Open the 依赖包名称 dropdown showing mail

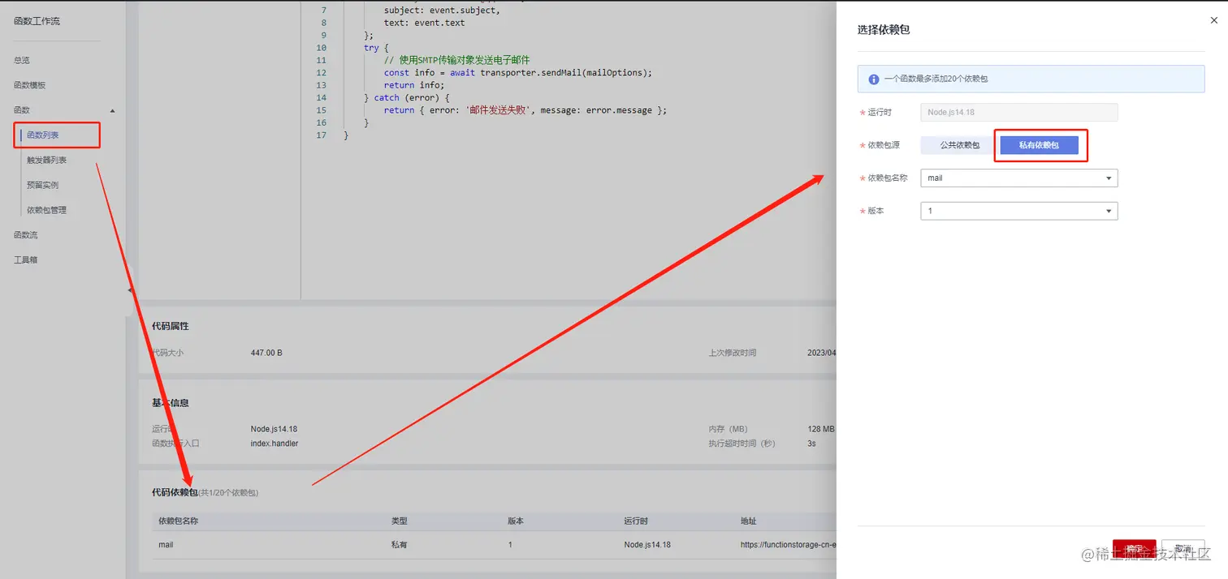1018,178
